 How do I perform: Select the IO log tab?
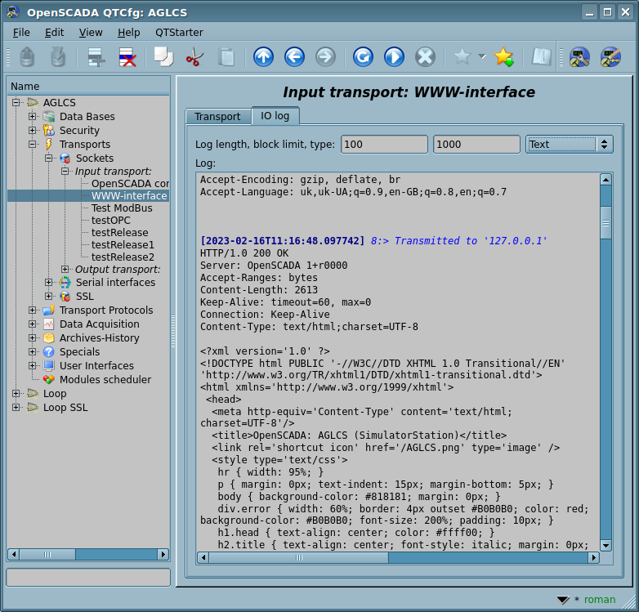(275, 116)
